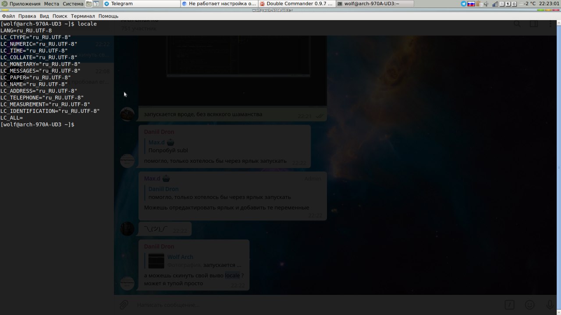Screen dimensions: 561x315
Task: Click the LC_MESSAGES line in terminal output
Action: coord(41,71)
